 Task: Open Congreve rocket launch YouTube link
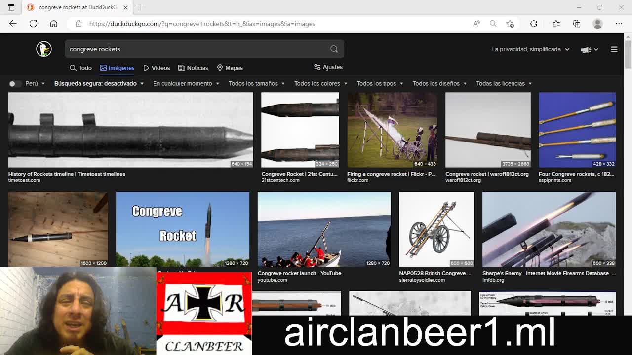299,273
